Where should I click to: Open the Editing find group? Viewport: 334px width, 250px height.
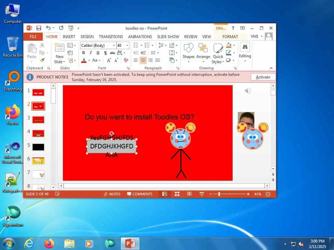245,52
